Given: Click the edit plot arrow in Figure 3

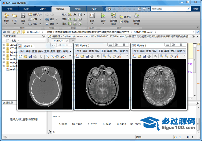Looking at the screenshot, I should 155,56.
